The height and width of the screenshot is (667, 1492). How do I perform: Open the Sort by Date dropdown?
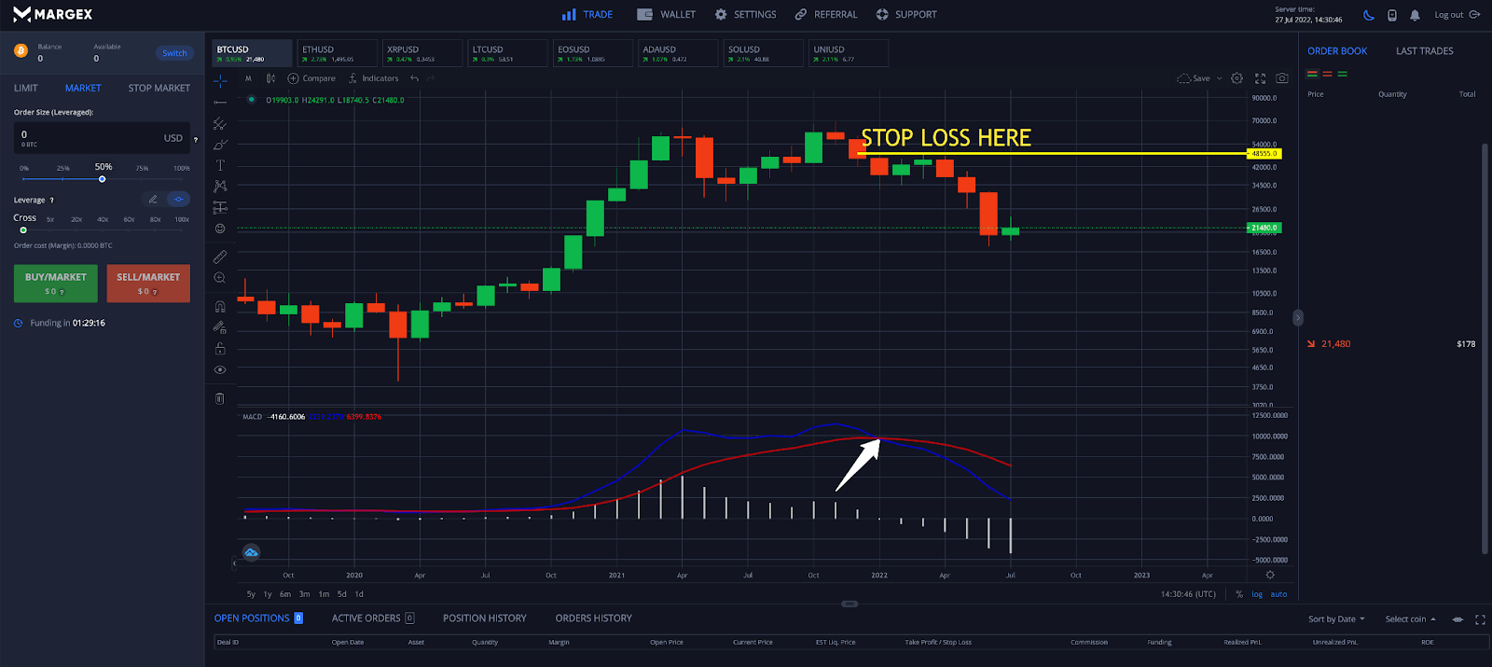pos(1335,619)
